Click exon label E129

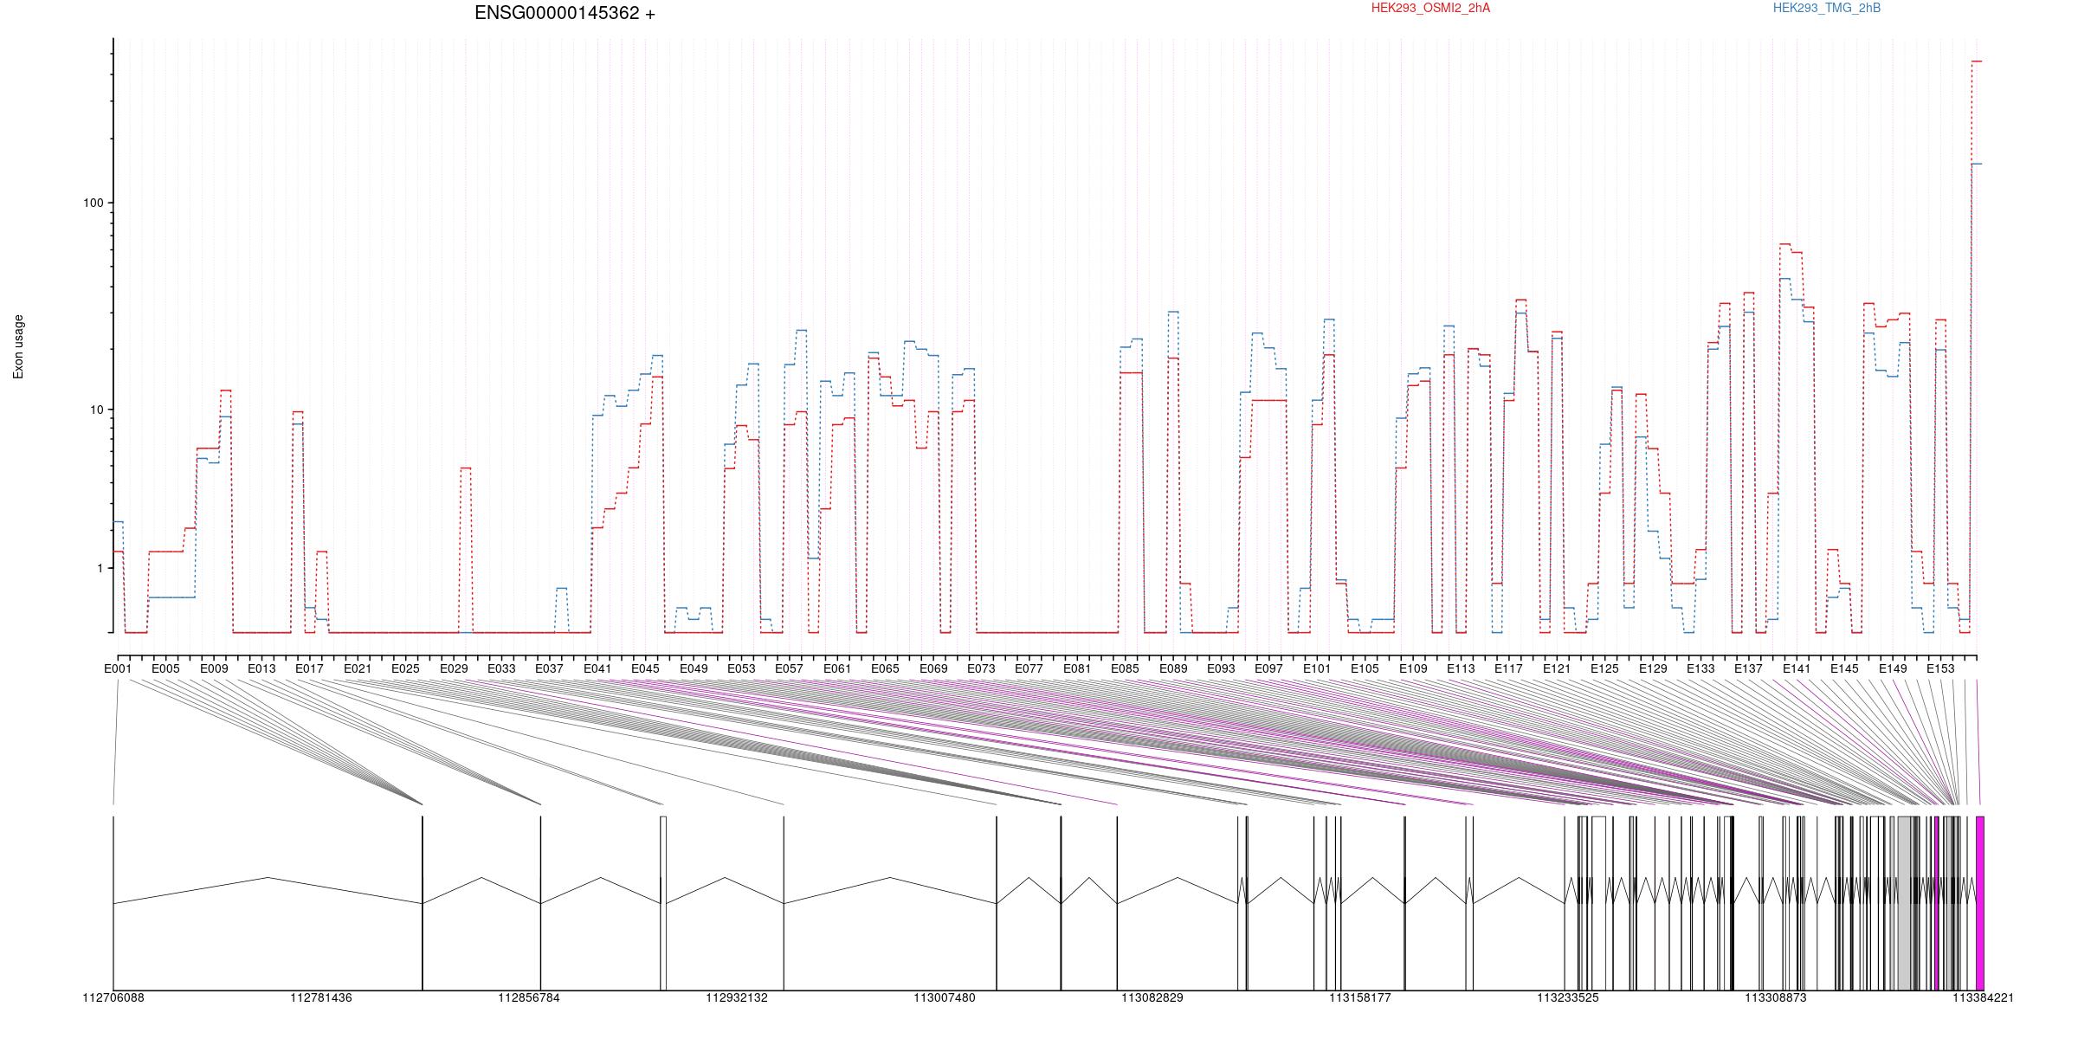coord(1653,668)
